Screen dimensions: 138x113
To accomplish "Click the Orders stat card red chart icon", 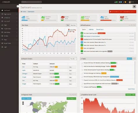I will point(63,17).
